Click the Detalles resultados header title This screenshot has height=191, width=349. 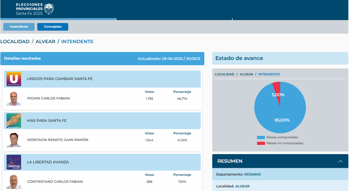(22, 59)
